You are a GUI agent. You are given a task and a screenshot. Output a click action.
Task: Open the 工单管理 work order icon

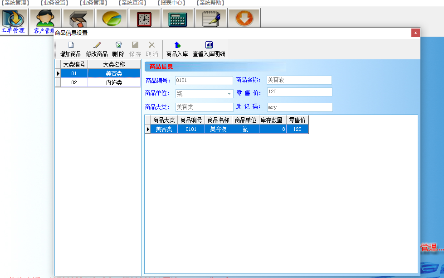coord(14,22)
